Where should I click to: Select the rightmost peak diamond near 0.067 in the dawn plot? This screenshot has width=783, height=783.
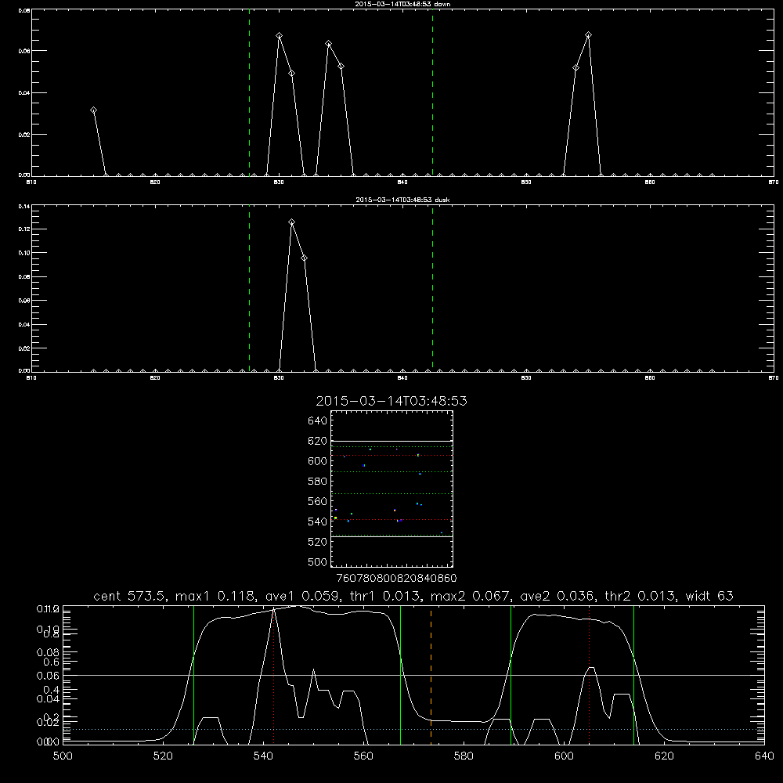point(588,35)
